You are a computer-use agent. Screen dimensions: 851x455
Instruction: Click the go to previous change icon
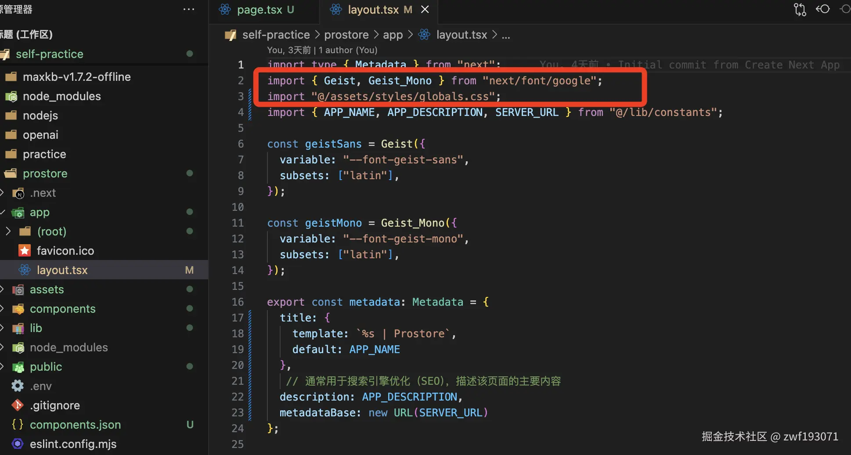822,9
